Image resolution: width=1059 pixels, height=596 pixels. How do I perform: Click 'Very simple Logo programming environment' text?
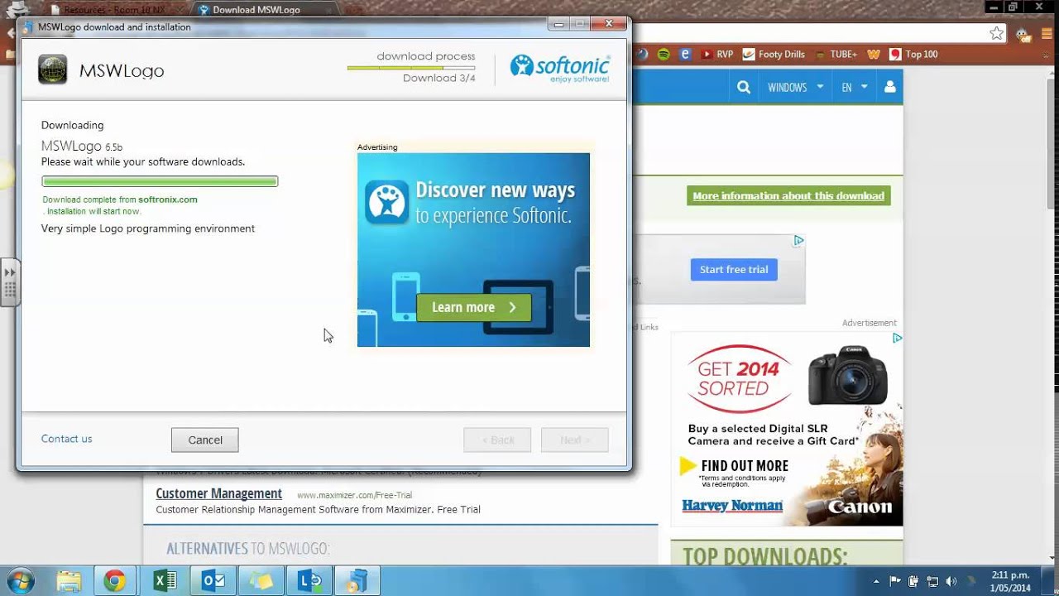pos(148,228)
